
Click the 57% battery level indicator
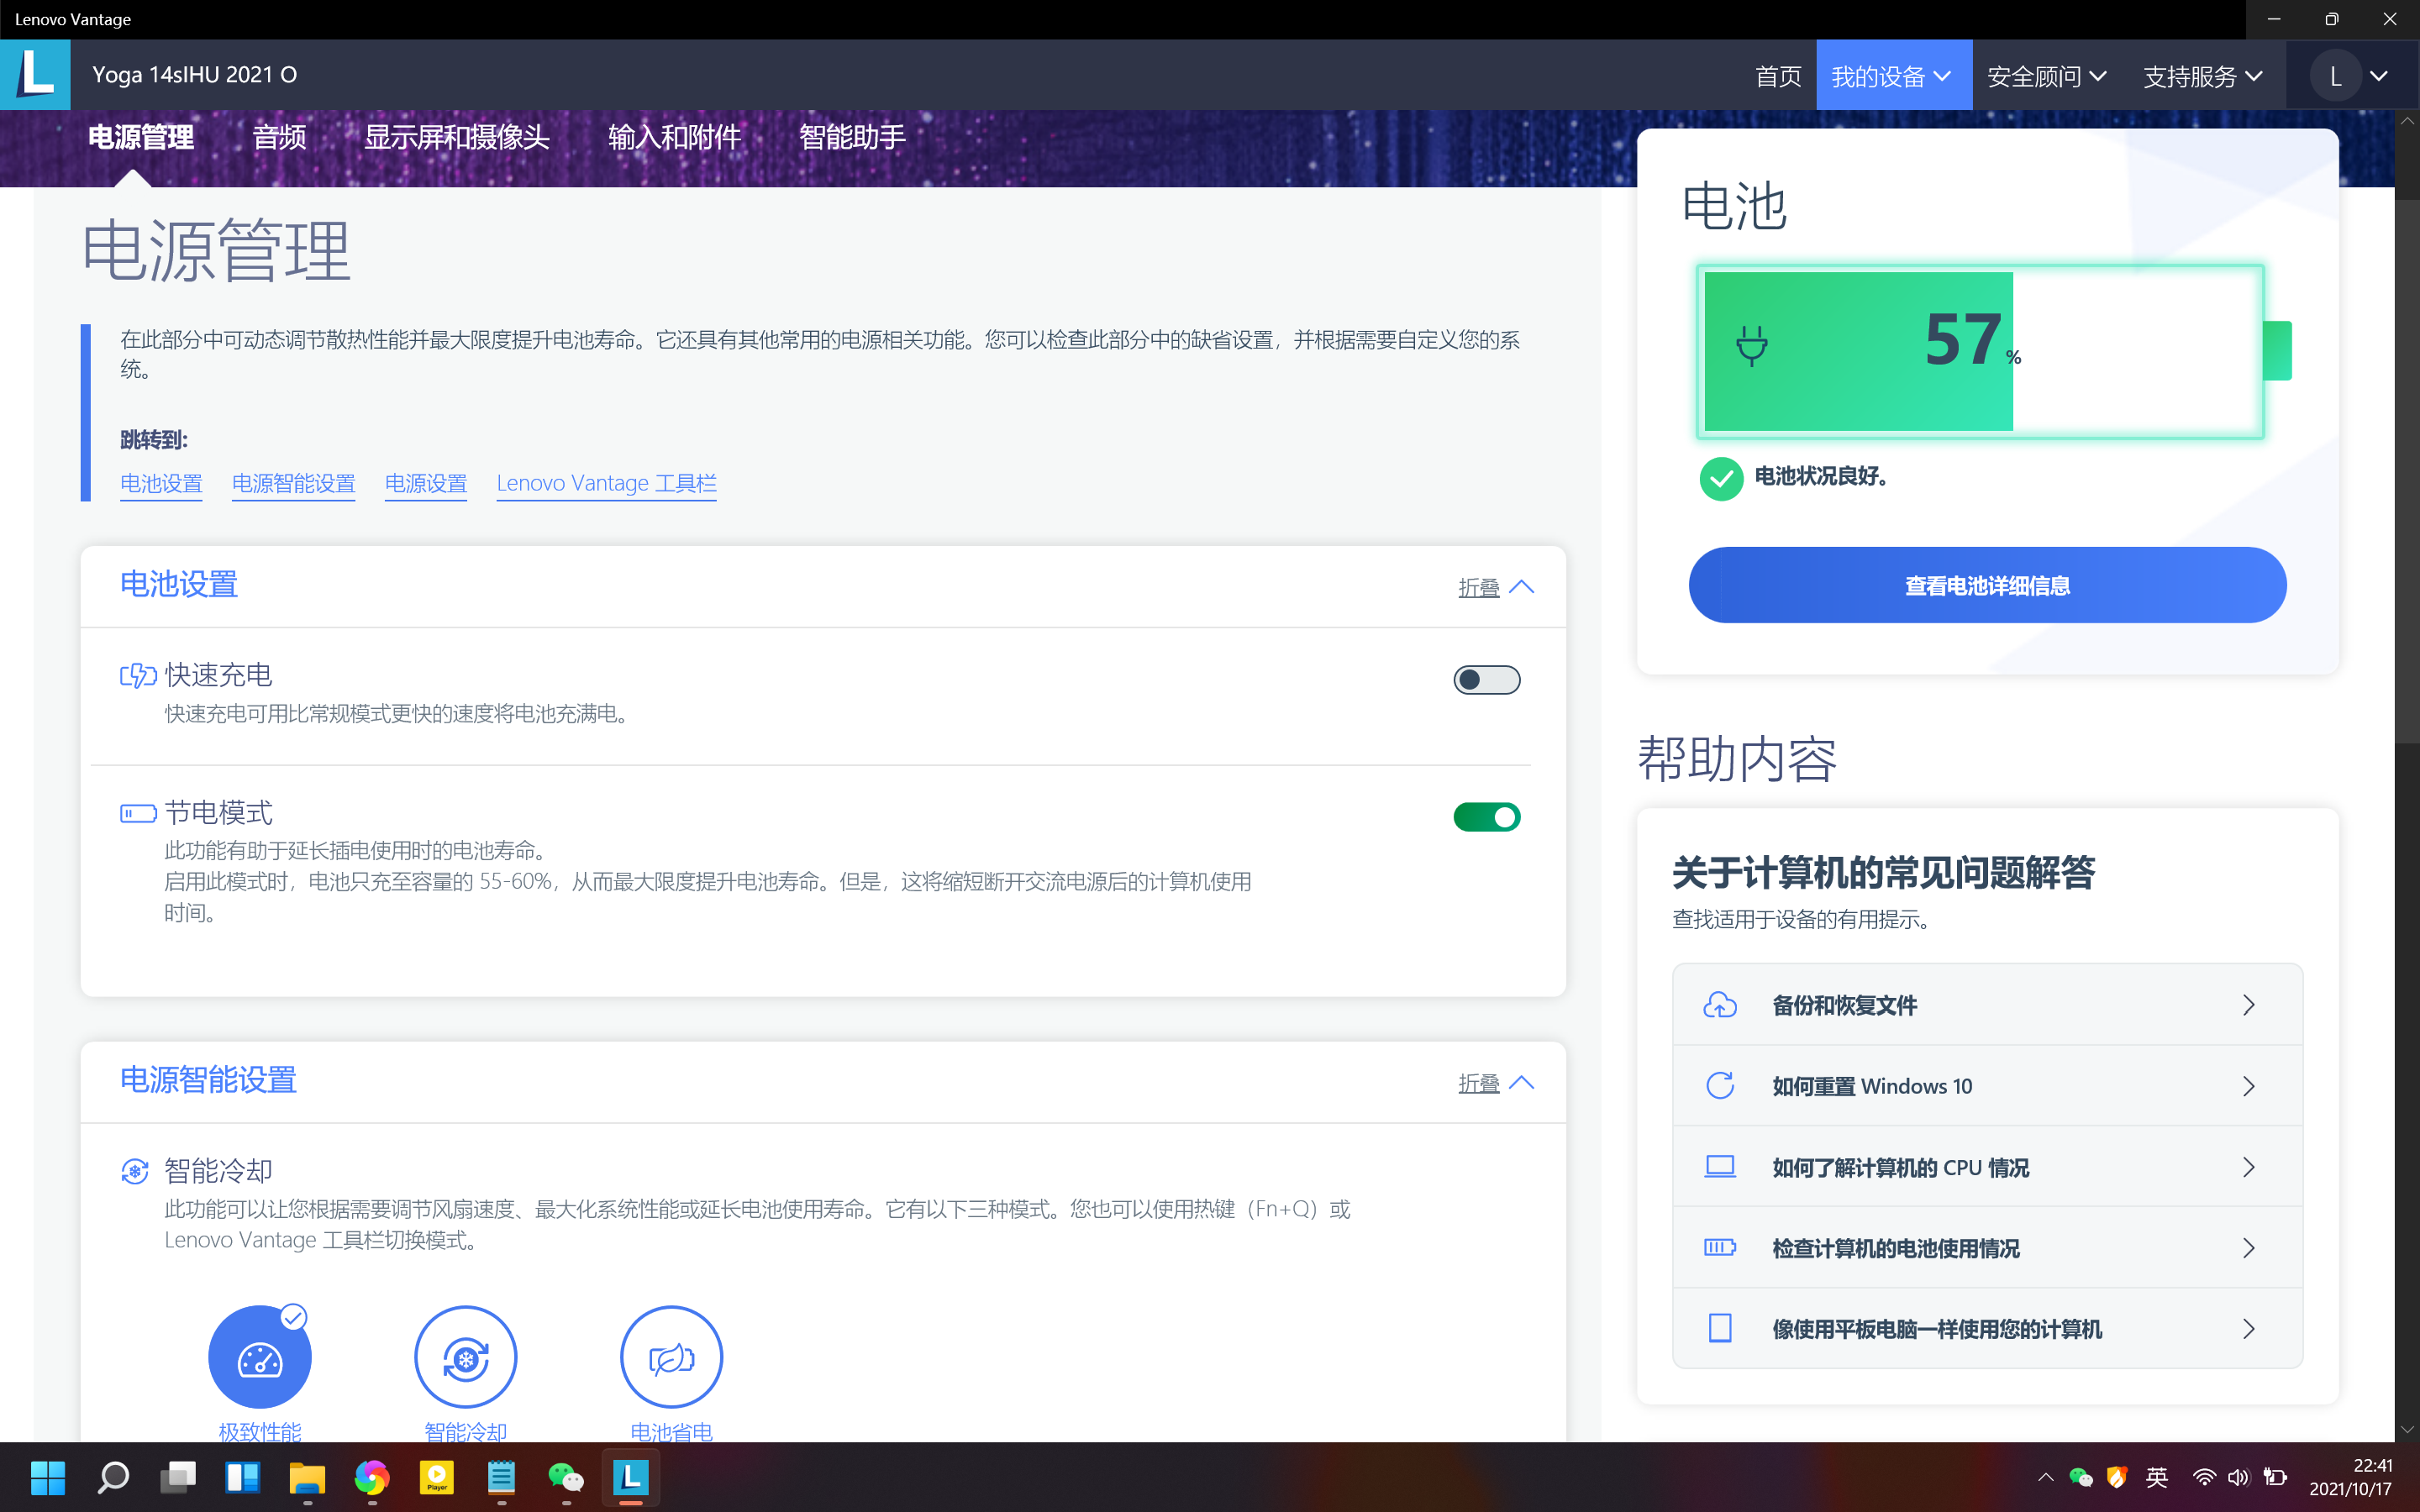[x=1980, y=351]
